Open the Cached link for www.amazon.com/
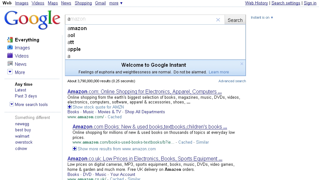This screenshot has width=319, height=180. coord(115,117)
